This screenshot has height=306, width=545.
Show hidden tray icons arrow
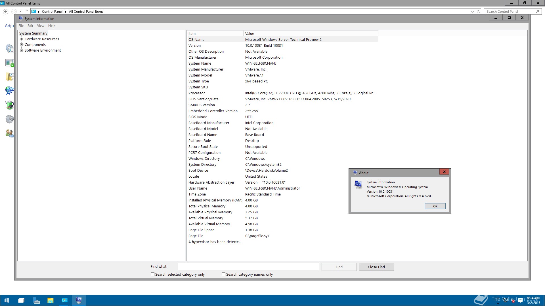coord(498,303)
